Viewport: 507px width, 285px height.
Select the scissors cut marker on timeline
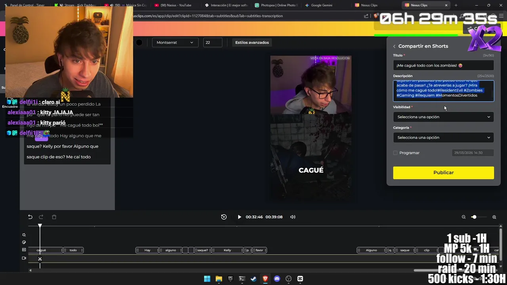click(x=40, y=259)
